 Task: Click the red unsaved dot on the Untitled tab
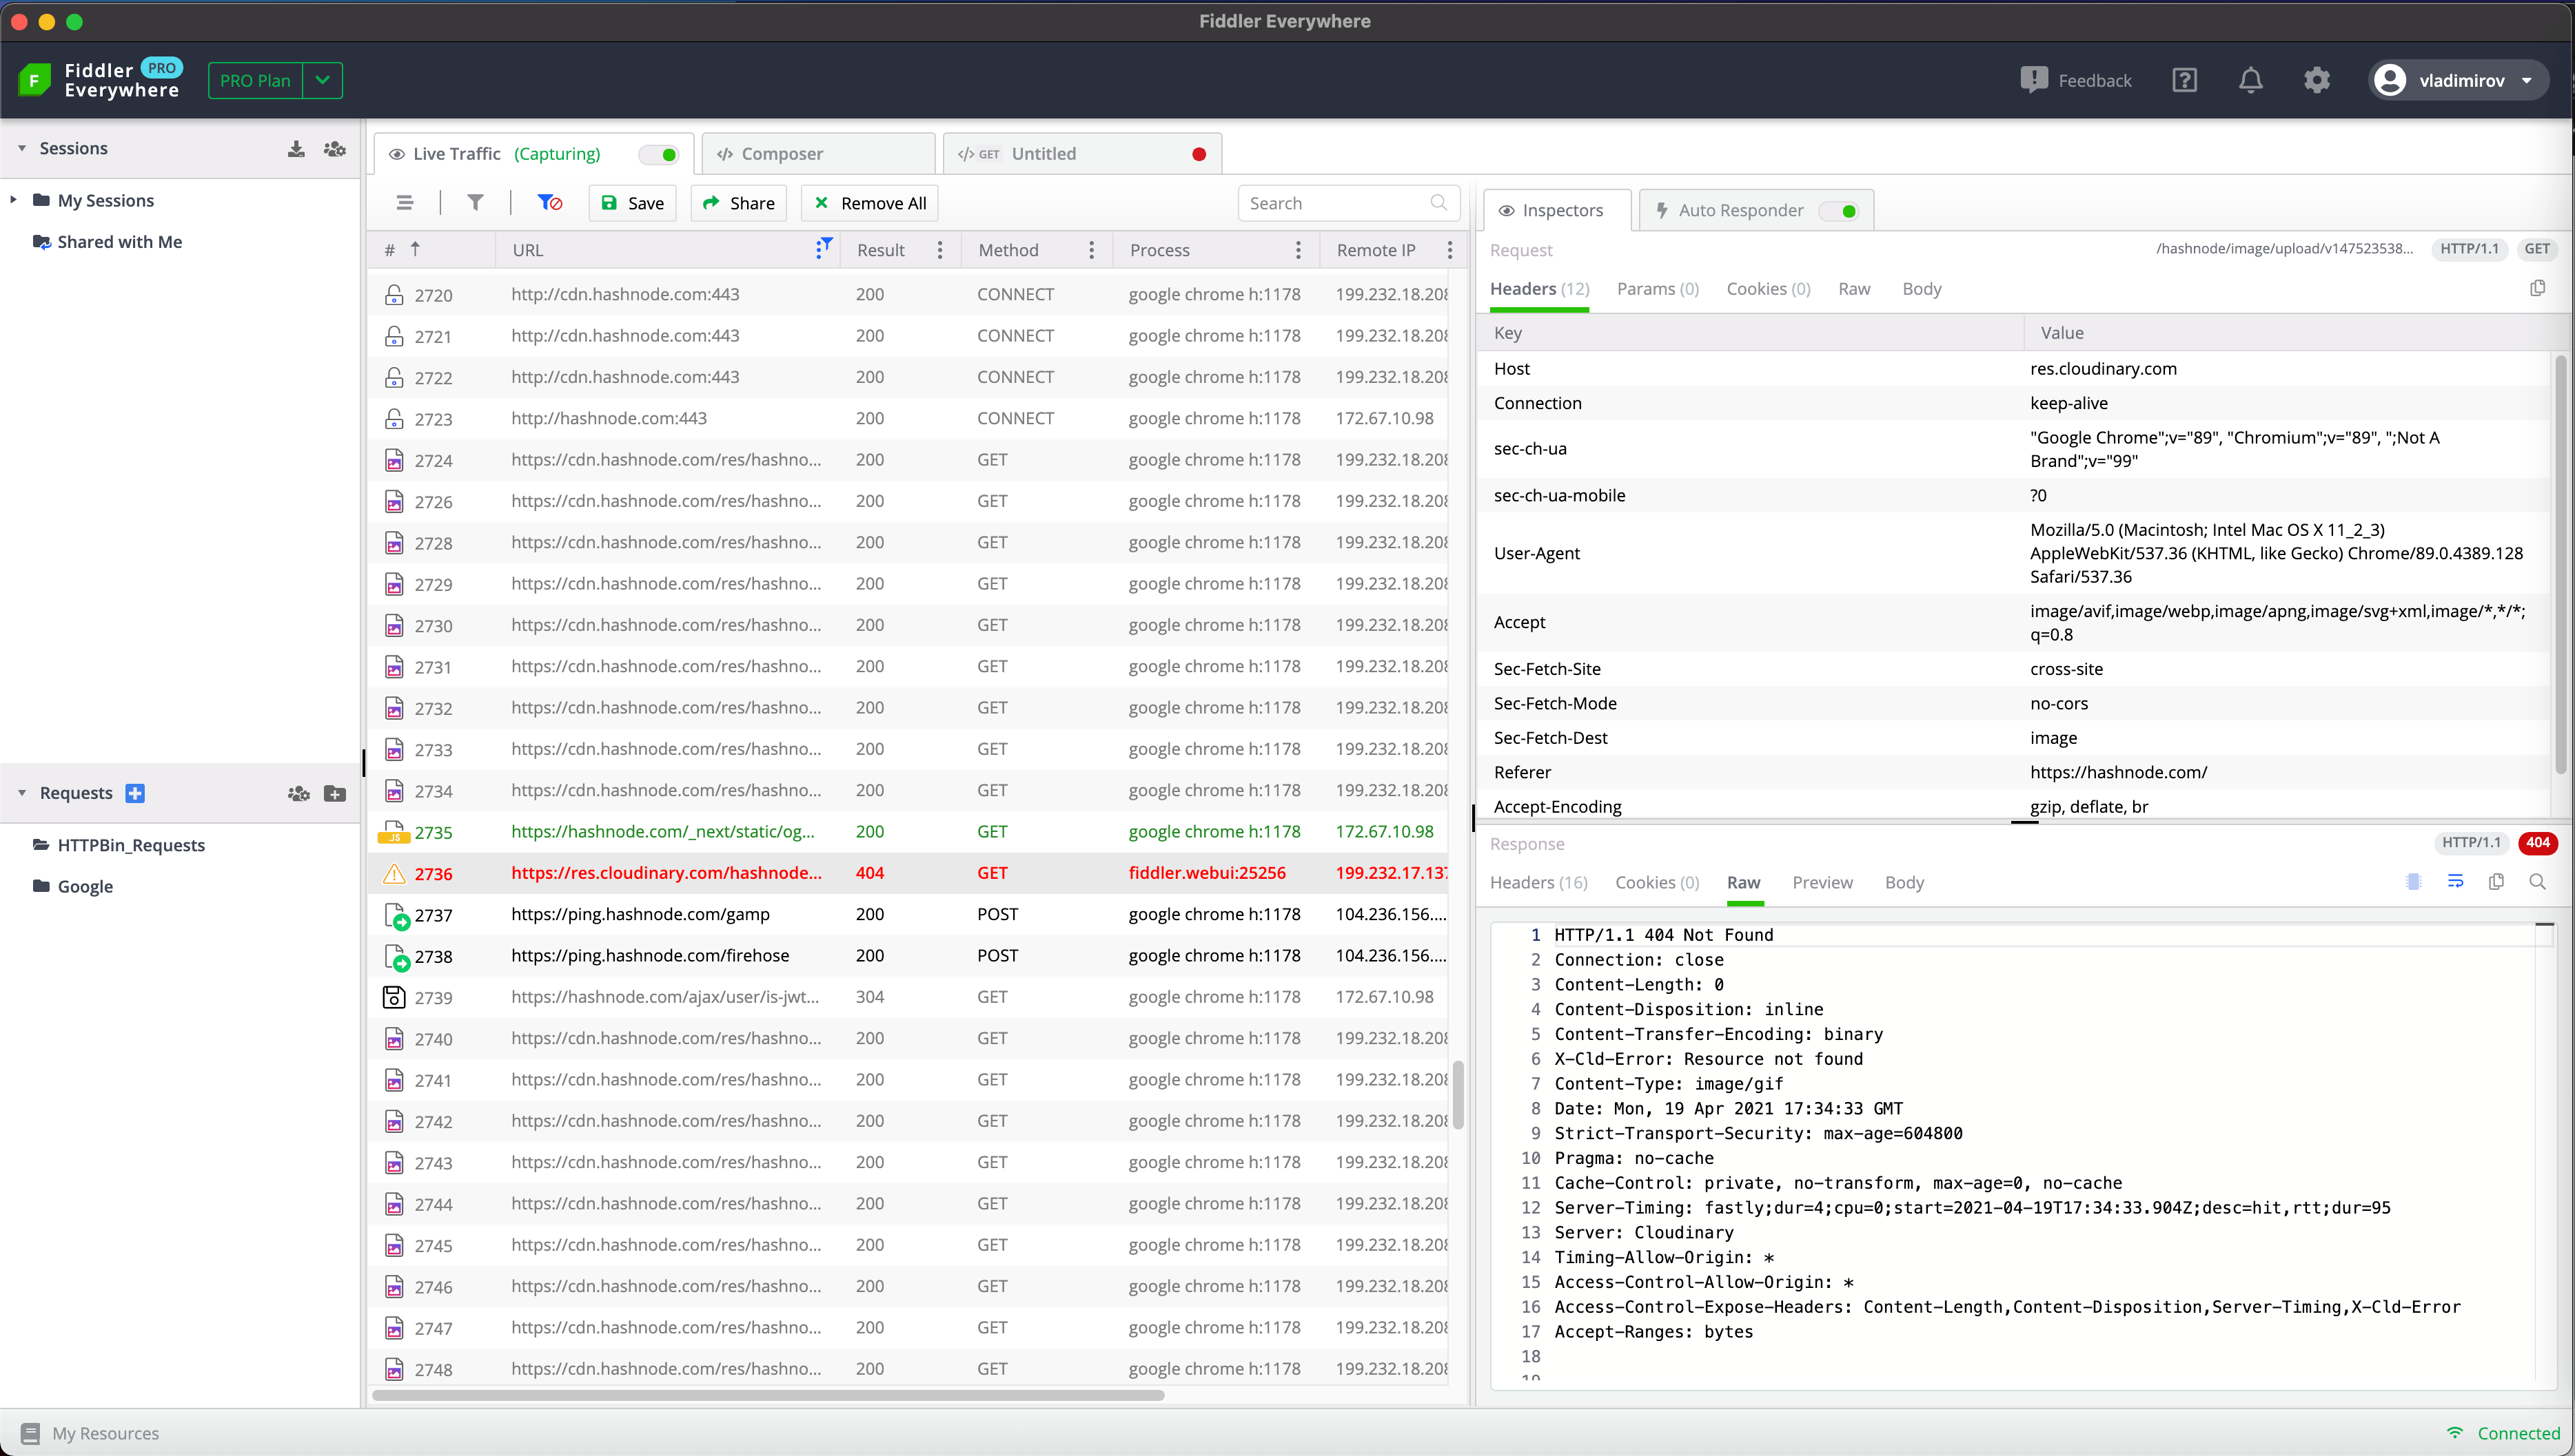[1199, 154]
